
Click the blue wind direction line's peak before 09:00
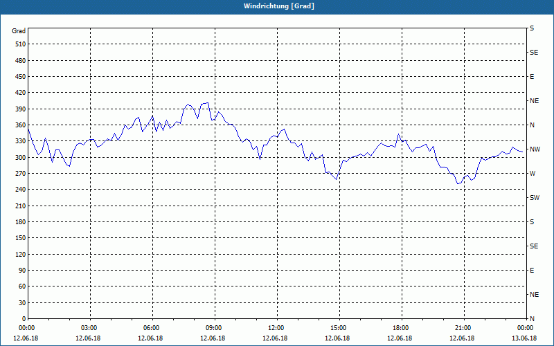point(208,102)
